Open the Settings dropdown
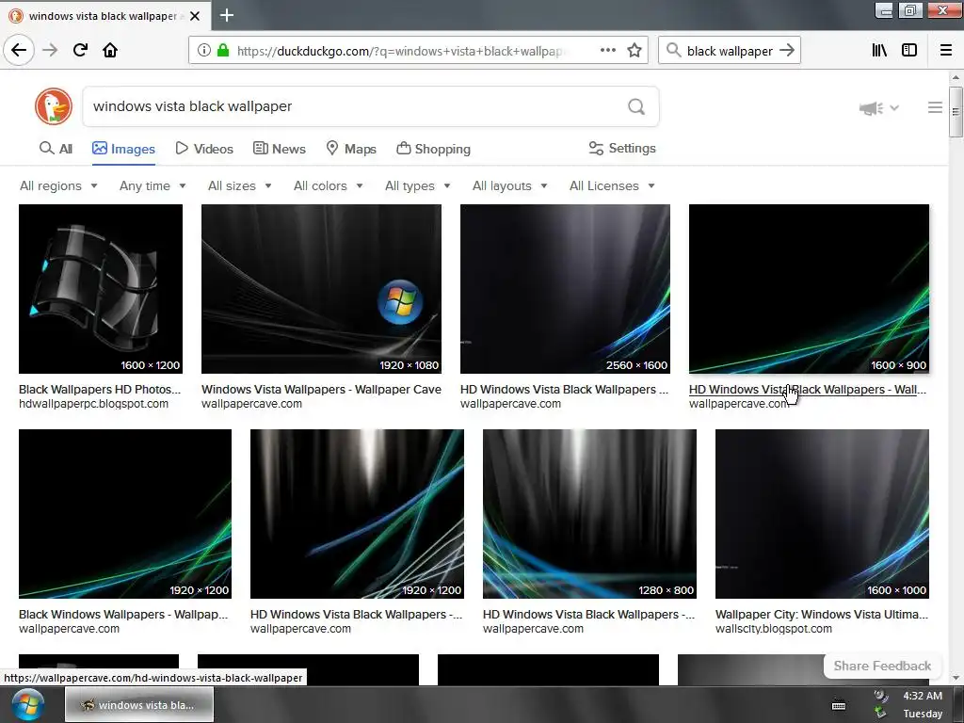This screenshot has height=723, width=964. point(622,148)
